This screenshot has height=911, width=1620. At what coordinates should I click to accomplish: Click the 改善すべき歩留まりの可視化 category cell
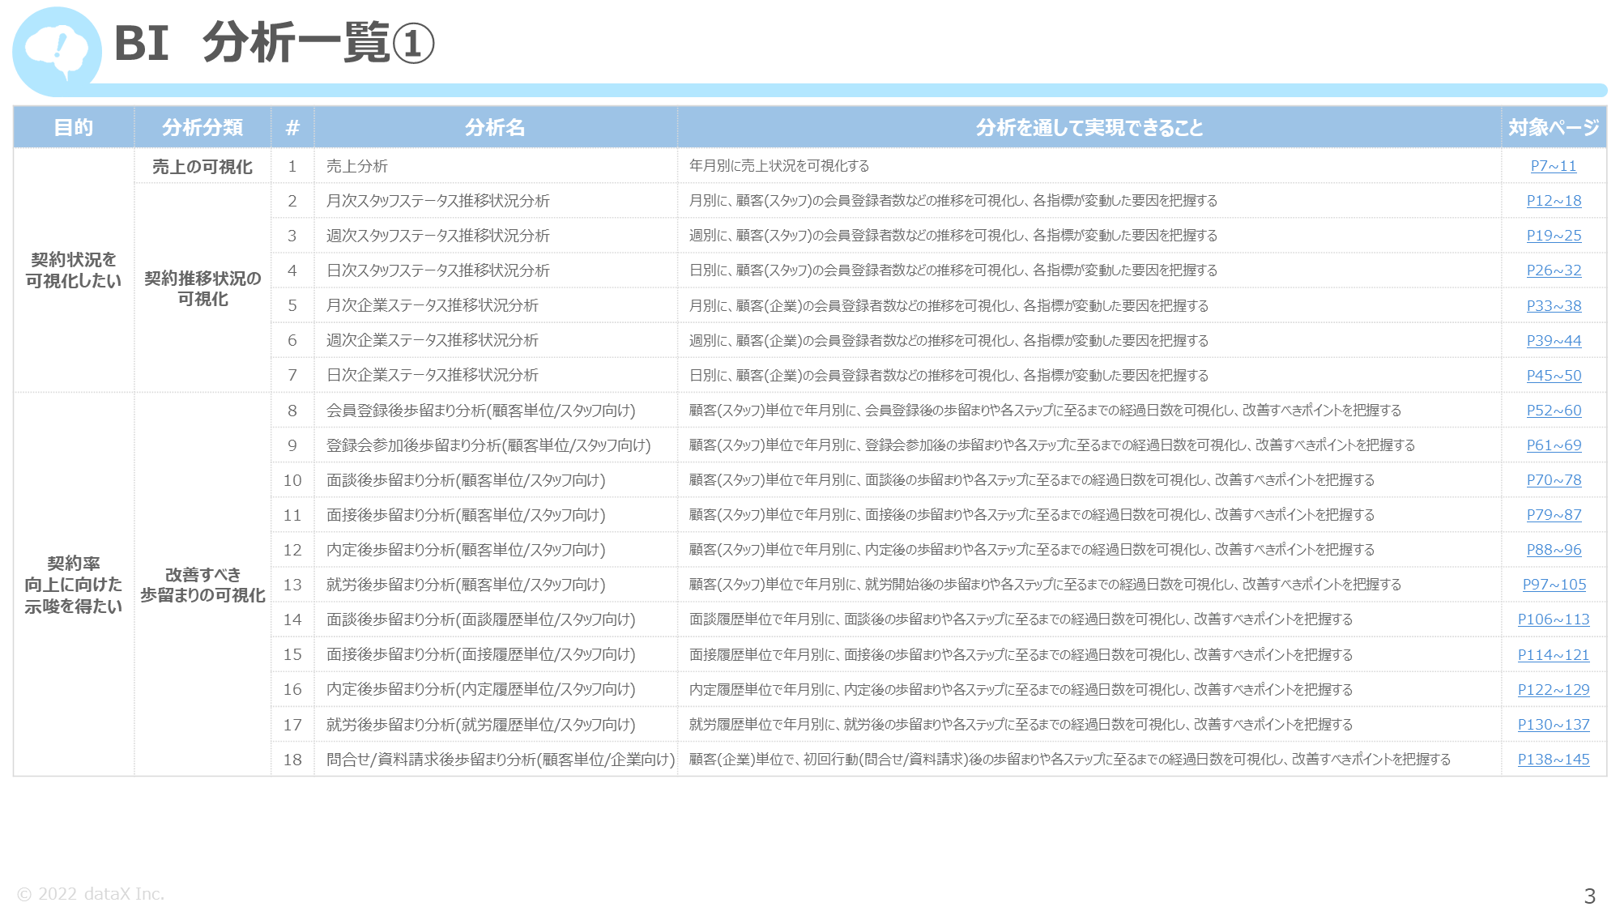coord(202,585)
